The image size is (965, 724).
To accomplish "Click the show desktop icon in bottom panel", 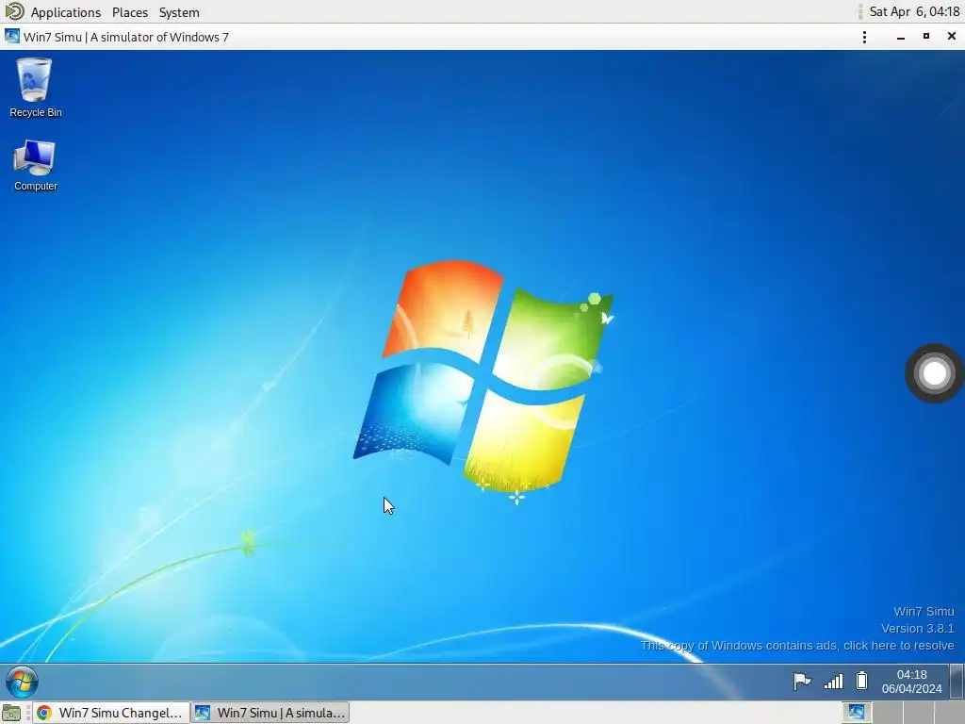I will [11, 714].
